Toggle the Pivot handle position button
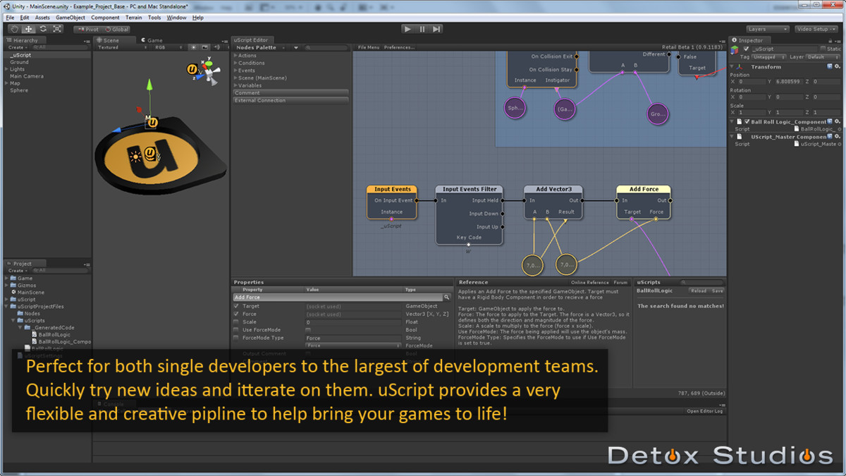This screenshot has height=476, width=846. (89, 30)
